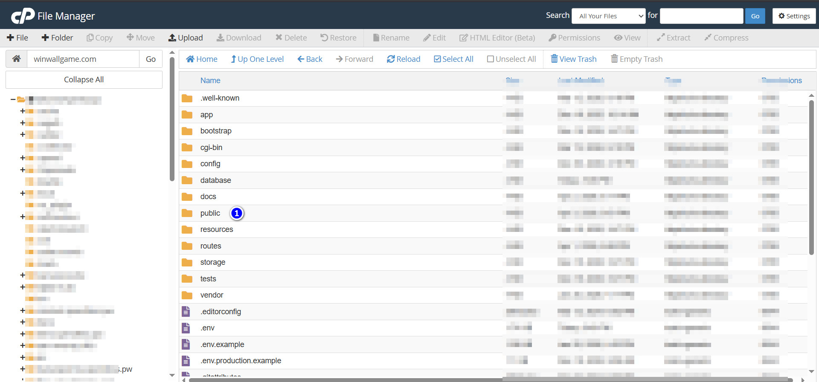Click Collapse All button

click(84, 80)
